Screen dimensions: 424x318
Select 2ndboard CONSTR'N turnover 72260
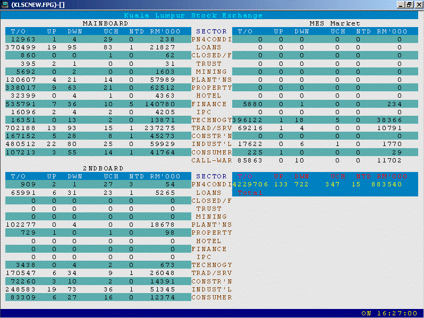coord(23,281)
